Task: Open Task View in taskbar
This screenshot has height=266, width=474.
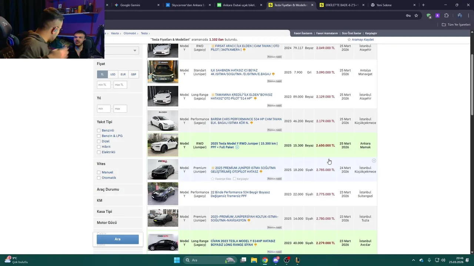Action: [x=243, y=260]
